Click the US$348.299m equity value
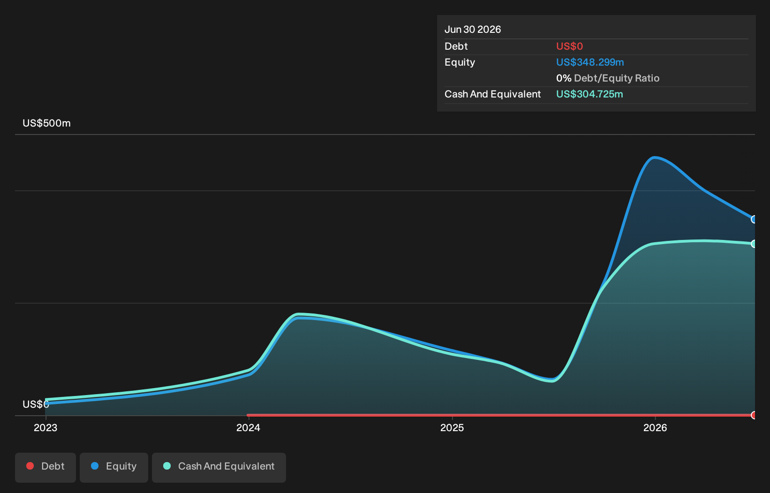The width and height of the screenshot is (770, 493). [x=590, y=62]
